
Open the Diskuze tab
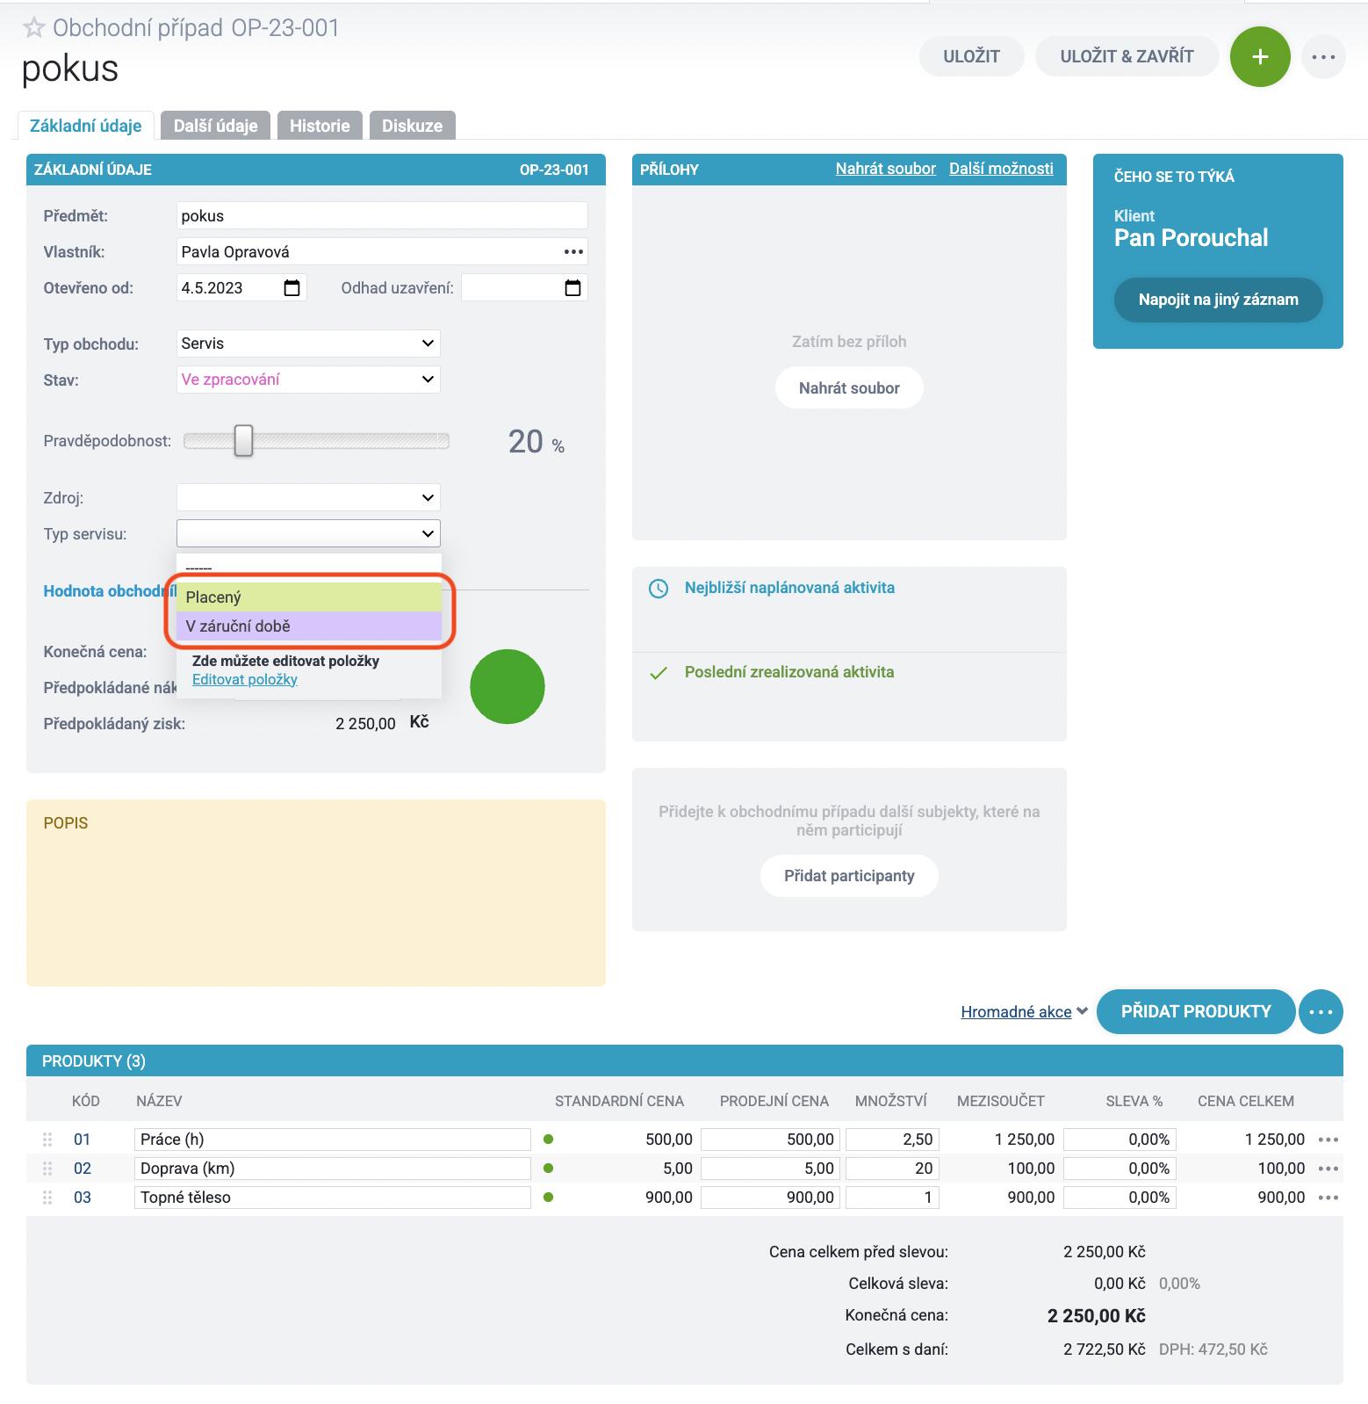(412, 126)
